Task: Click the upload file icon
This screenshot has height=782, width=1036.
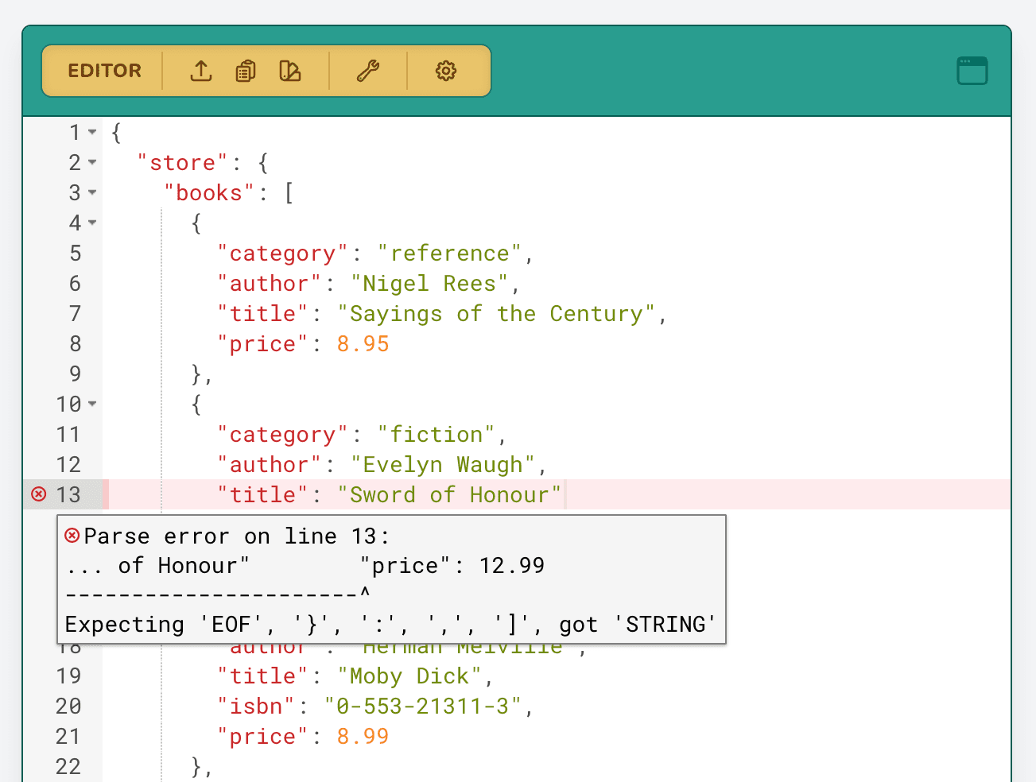Action: click(201, 71)
